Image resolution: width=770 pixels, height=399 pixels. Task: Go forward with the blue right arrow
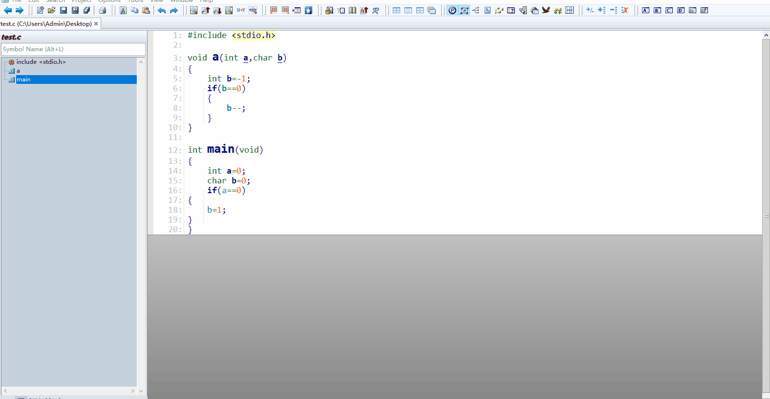(x=20, y=10)
